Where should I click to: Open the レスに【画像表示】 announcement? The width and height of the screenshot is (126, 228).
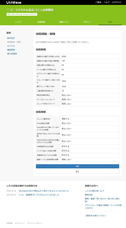click(39, 195)
